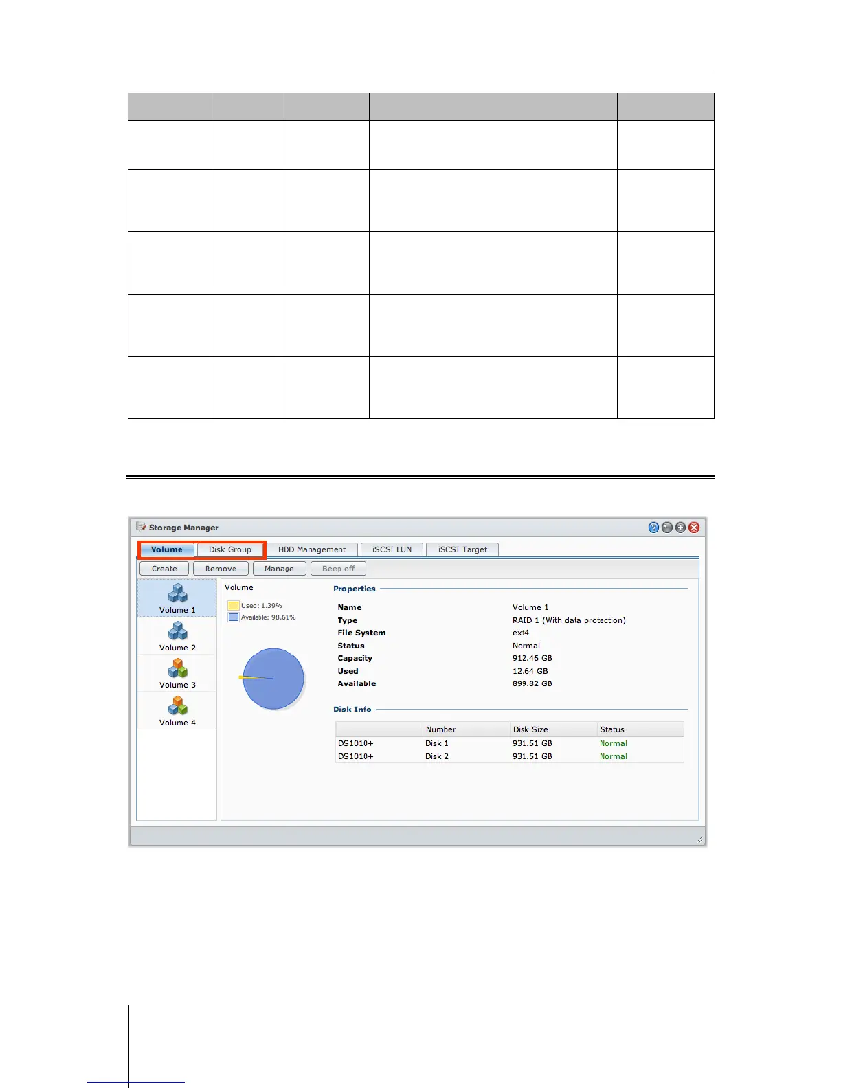
Task: Click the Create button
Action: [x=164, y=569]
